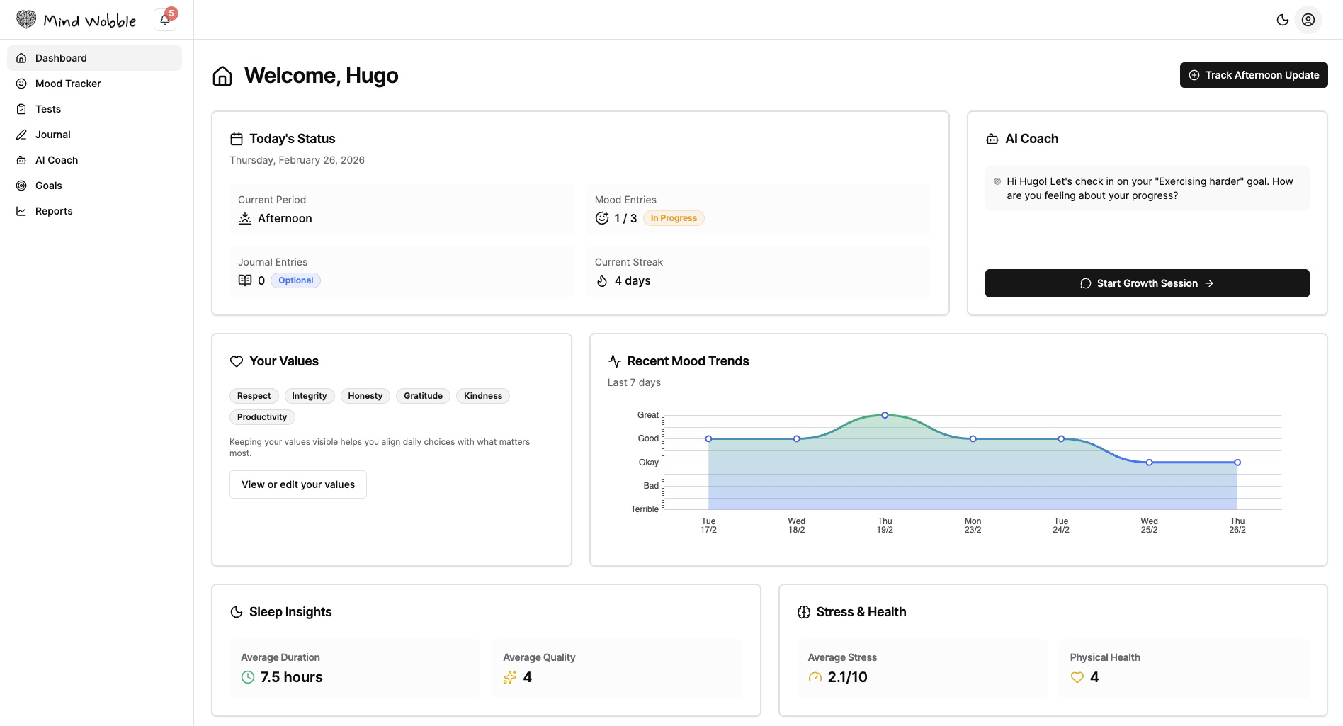
Task: Open the user profile avatar
Action: click(1308, 20)
